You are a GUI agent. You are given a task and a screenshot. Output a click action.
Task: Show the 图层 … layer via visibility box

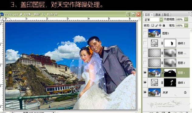[145, 53]
